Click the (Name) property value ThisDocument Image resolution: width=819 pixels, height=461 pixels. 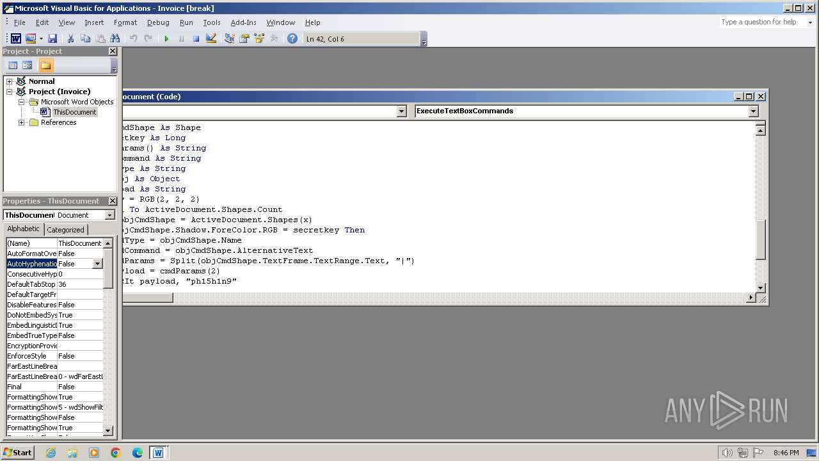(80, 243)
